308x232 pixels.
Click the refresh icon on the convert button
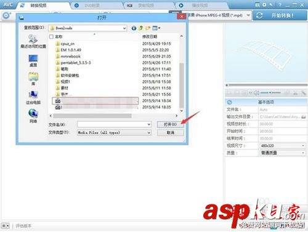259,15
